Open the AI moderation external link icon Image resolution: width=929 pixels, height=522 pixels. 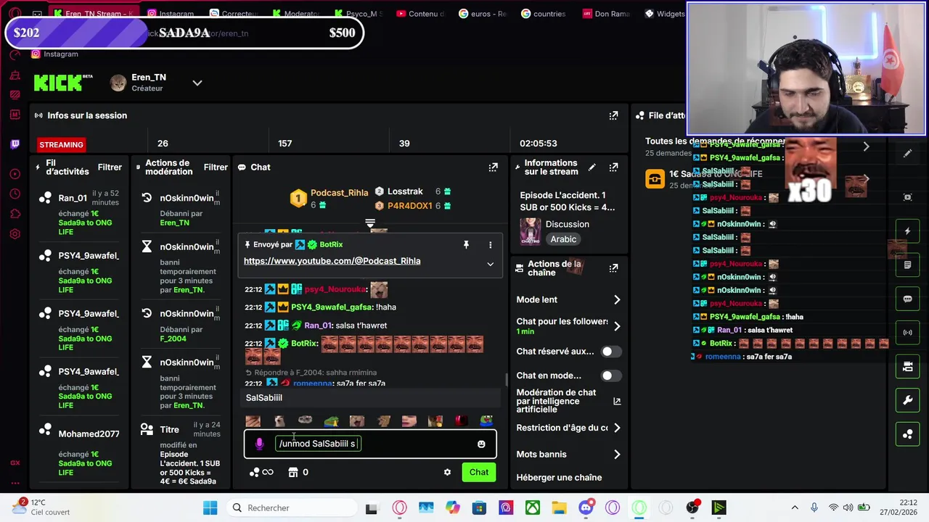click(x=617, y=401)
